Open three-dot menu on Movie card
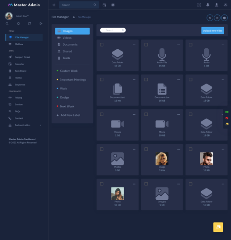This screenshot has height=240, width=231. click(x=178, y=114)
